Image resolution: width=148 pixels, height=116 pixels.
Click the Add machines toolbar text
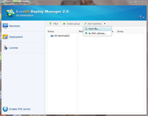pyautogui.click(x=95, y=24)
